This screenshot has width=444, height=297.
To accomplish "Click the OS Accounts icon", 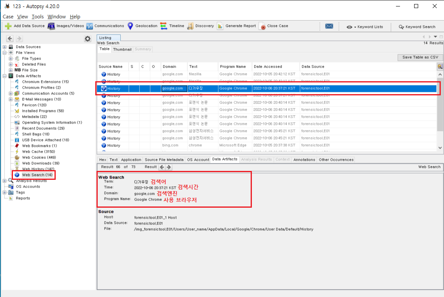I will click(11, 186).
